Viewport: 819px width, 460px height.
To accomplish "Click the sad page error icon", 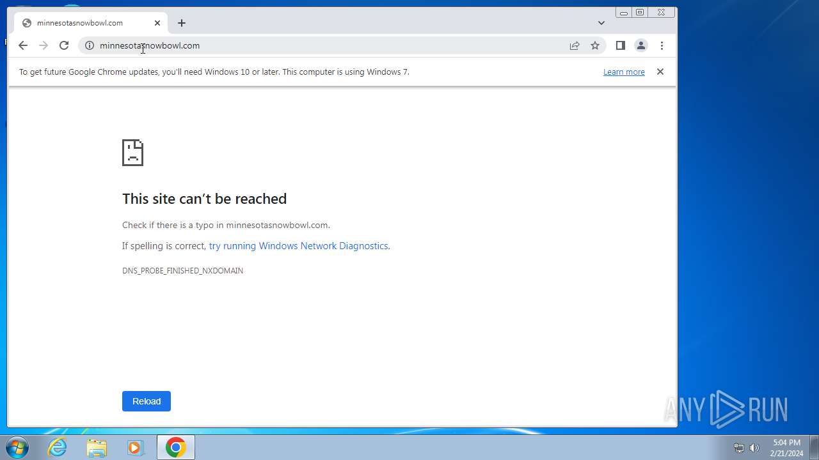I will coord(132,153).
